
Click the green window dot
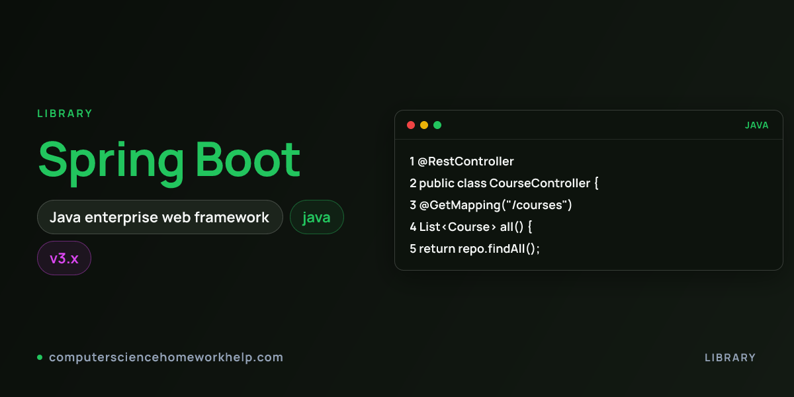point(437,125)
